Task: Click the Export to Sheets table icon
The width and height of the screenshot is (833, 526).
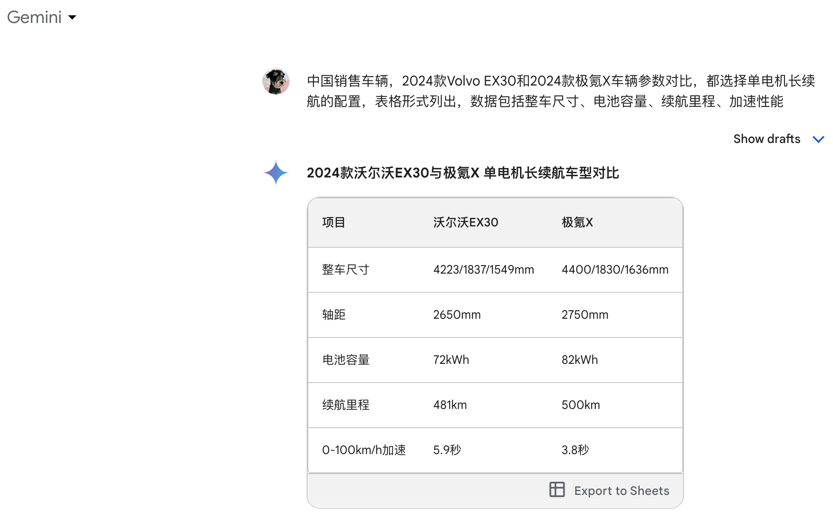Action: point(557,490)
